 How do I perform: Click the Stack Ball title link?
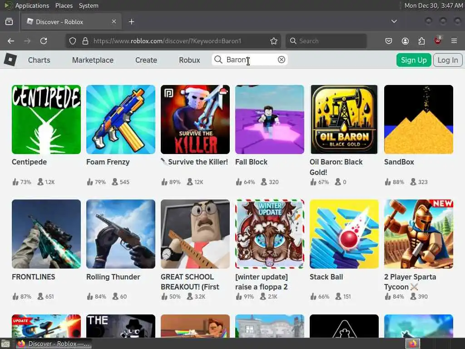(x=326, y=277)
